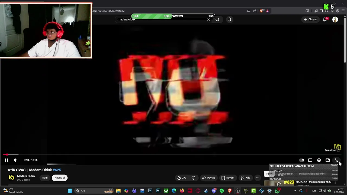Open Brave Rewards triangle icon
The image size is (347, 195).
(x=267, y=11)
